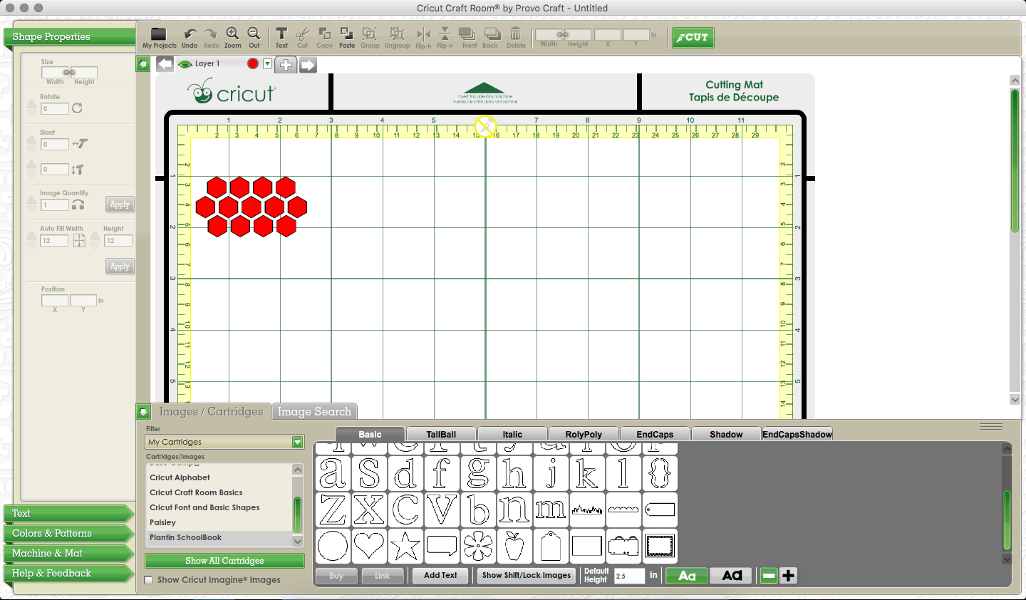This screenshot has height=600, width=1026.
Task: Switch to Image Search tab
Action: [314, 411]
